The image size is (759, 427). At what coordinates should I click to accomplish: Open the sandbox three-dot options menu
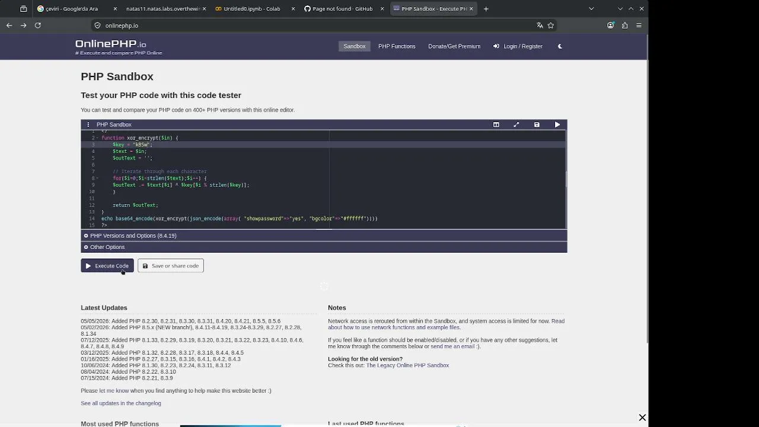pyautogui.click(x=88, y=125)
